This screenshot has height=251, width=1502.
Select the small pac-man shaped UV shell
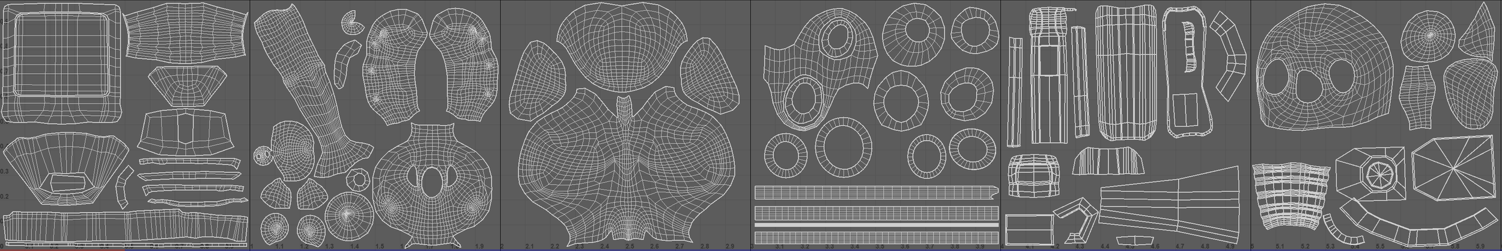pyautogui.click(x=352, y=22)
